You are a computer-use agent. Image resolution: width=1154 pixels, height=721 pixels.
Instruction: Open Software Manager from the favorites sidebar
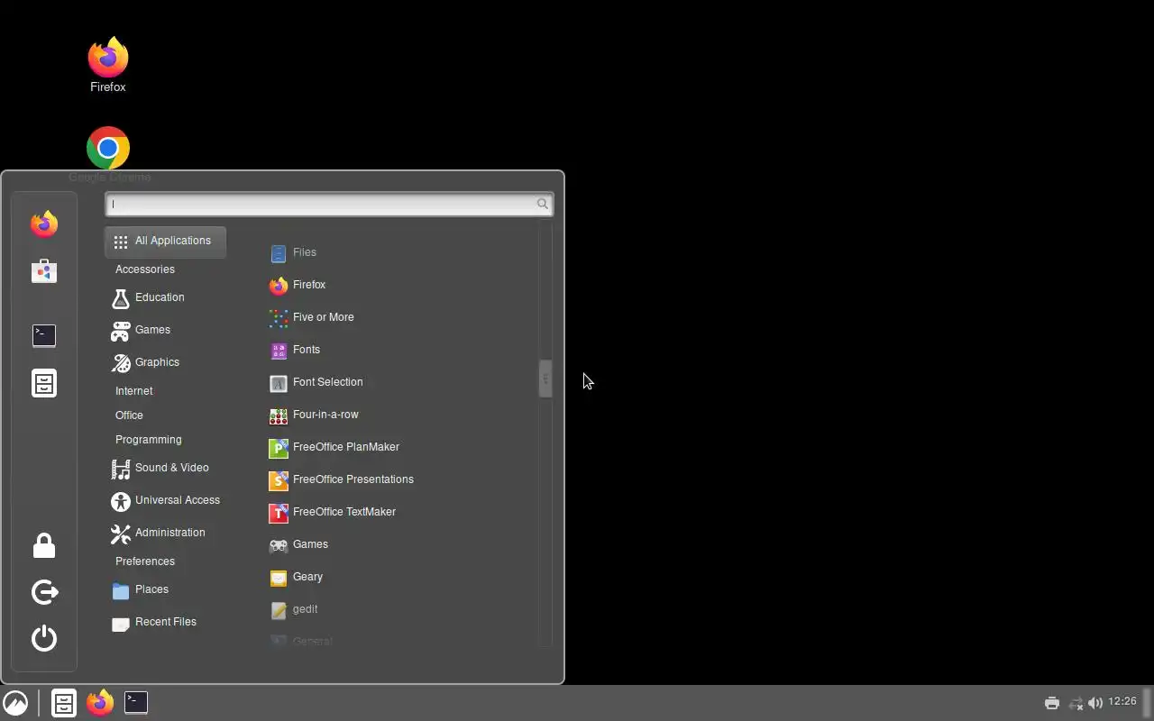pyautogui.click(x=44, y=270)
